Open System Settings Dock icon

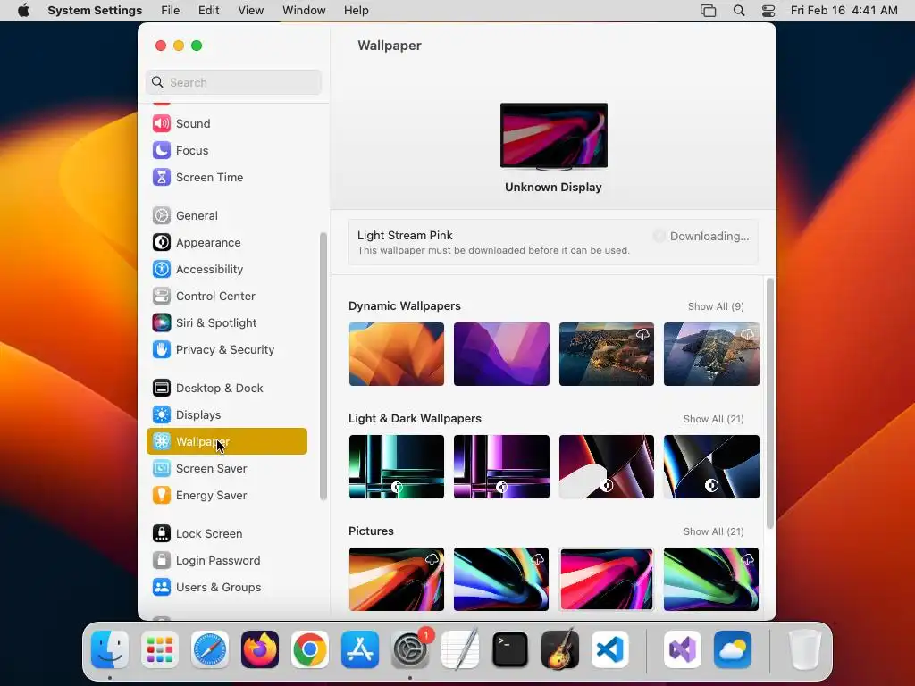point(410,649)
